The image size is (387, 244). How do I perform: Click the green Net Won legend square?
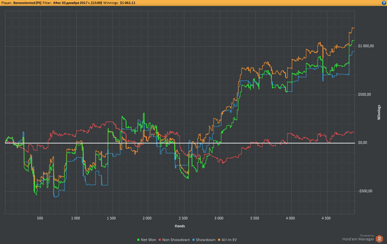pyautogui.click(x=138, y=240)
